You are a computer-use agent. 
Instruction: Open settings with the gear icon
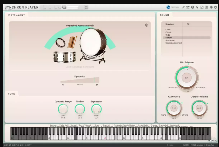click(x=216, y=7)
